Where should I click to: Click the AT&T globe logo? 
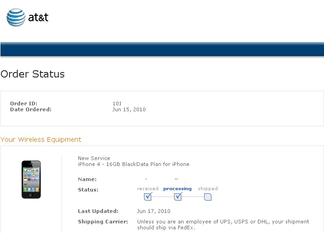(x=15, y=18)
